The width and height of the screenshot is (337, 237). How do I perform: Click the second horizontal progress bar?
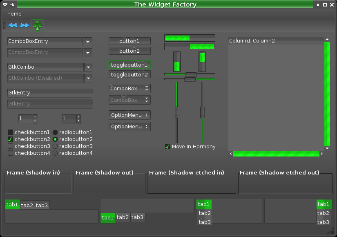coord(190,47)
